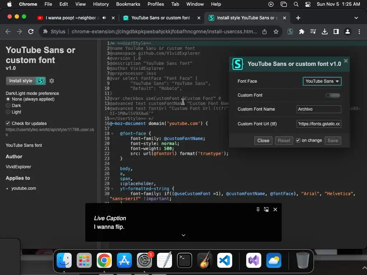Open the userstyles.world update URL link
This screenshot has height=275, width=367.
pyautogui.click(x=50, y=132)
